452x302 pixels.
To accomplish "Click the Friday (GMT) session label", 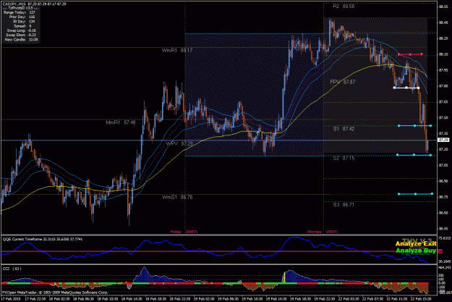I will point(184,232).
